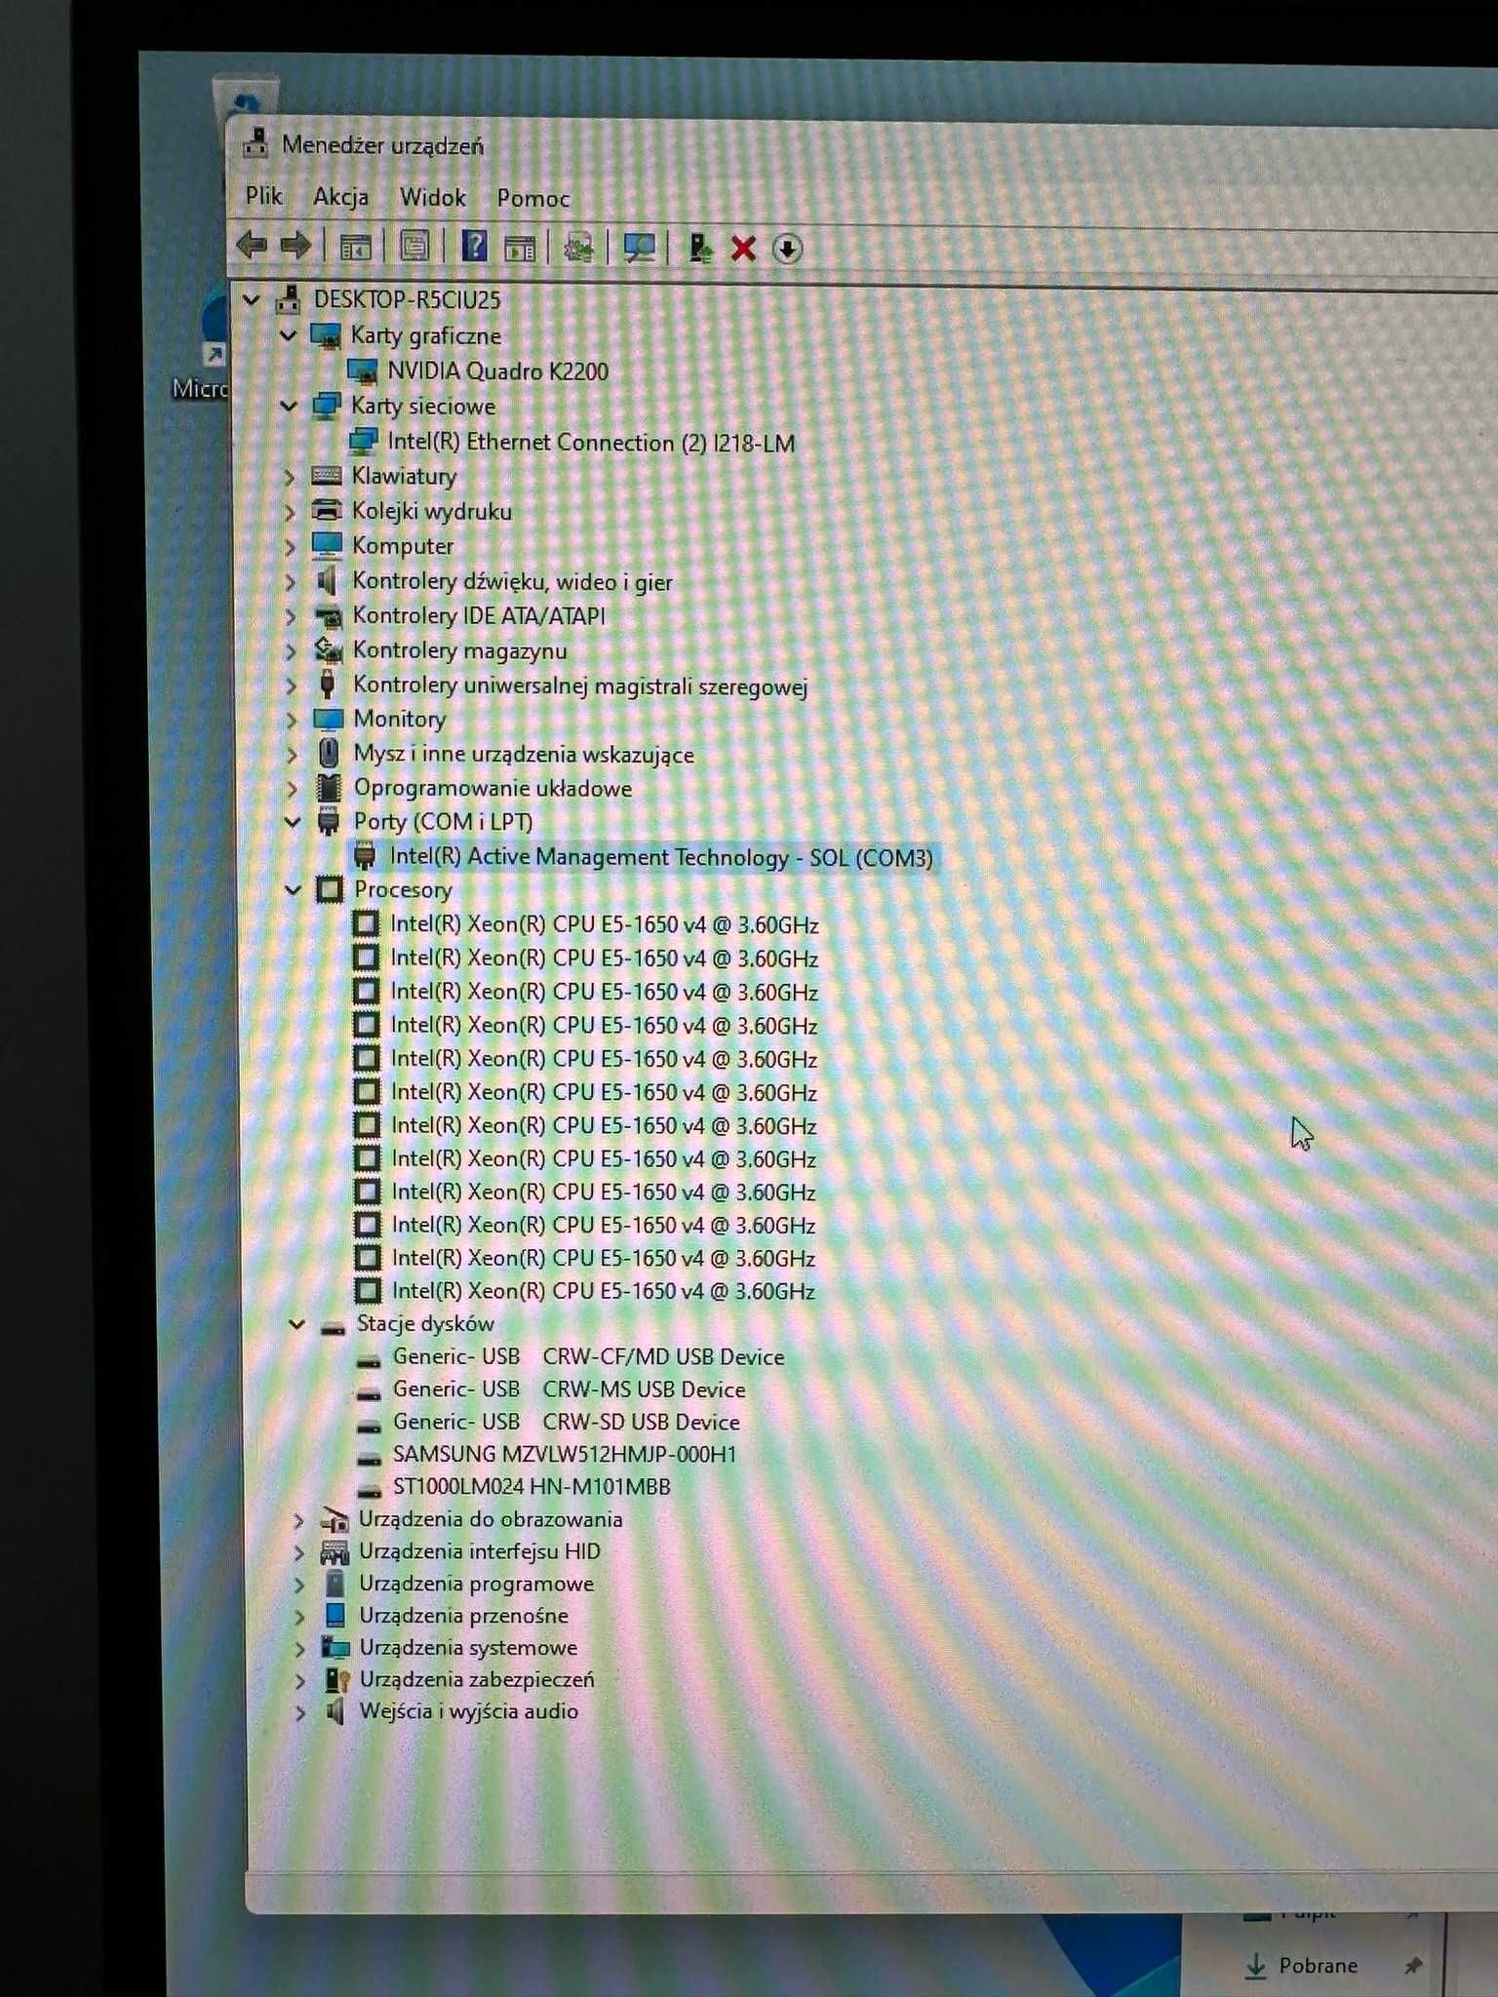Expand Kontrolery IDE ATA/ATAPI category
The image size is (1498, 1997).
click(291, 616)
